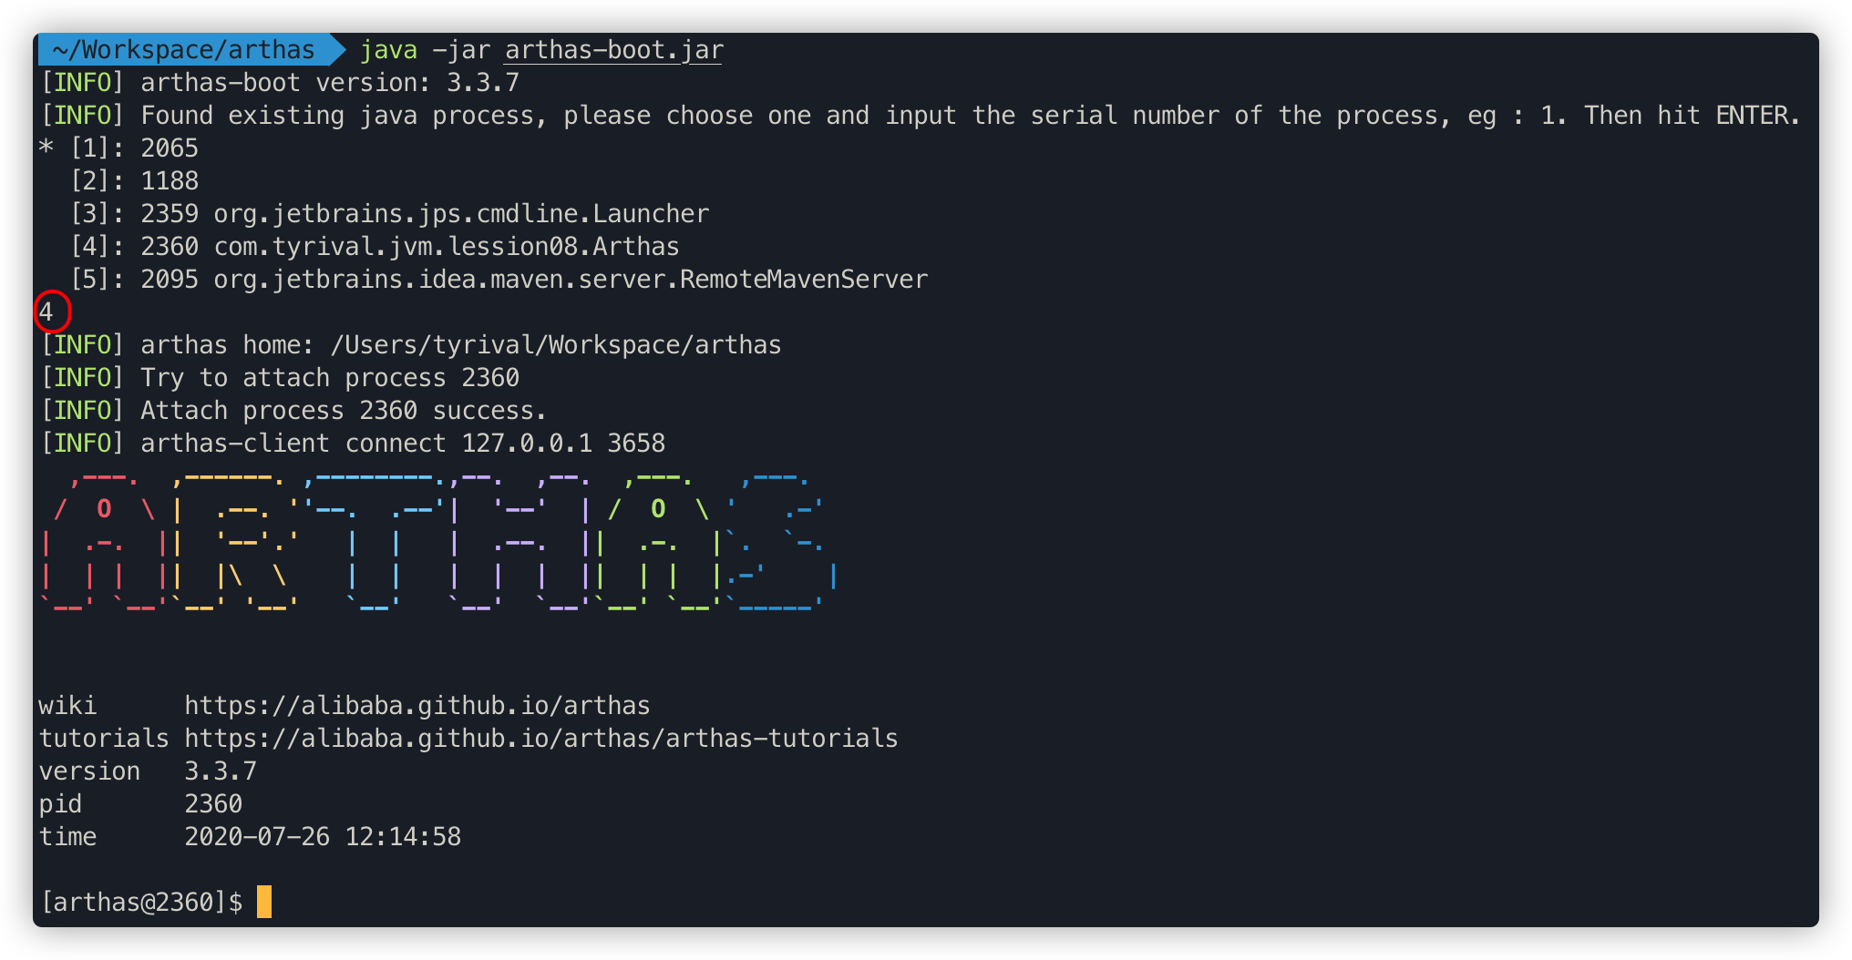
Task: Click the [arthas@2360]$ prompt text
Action: [142, 903]
